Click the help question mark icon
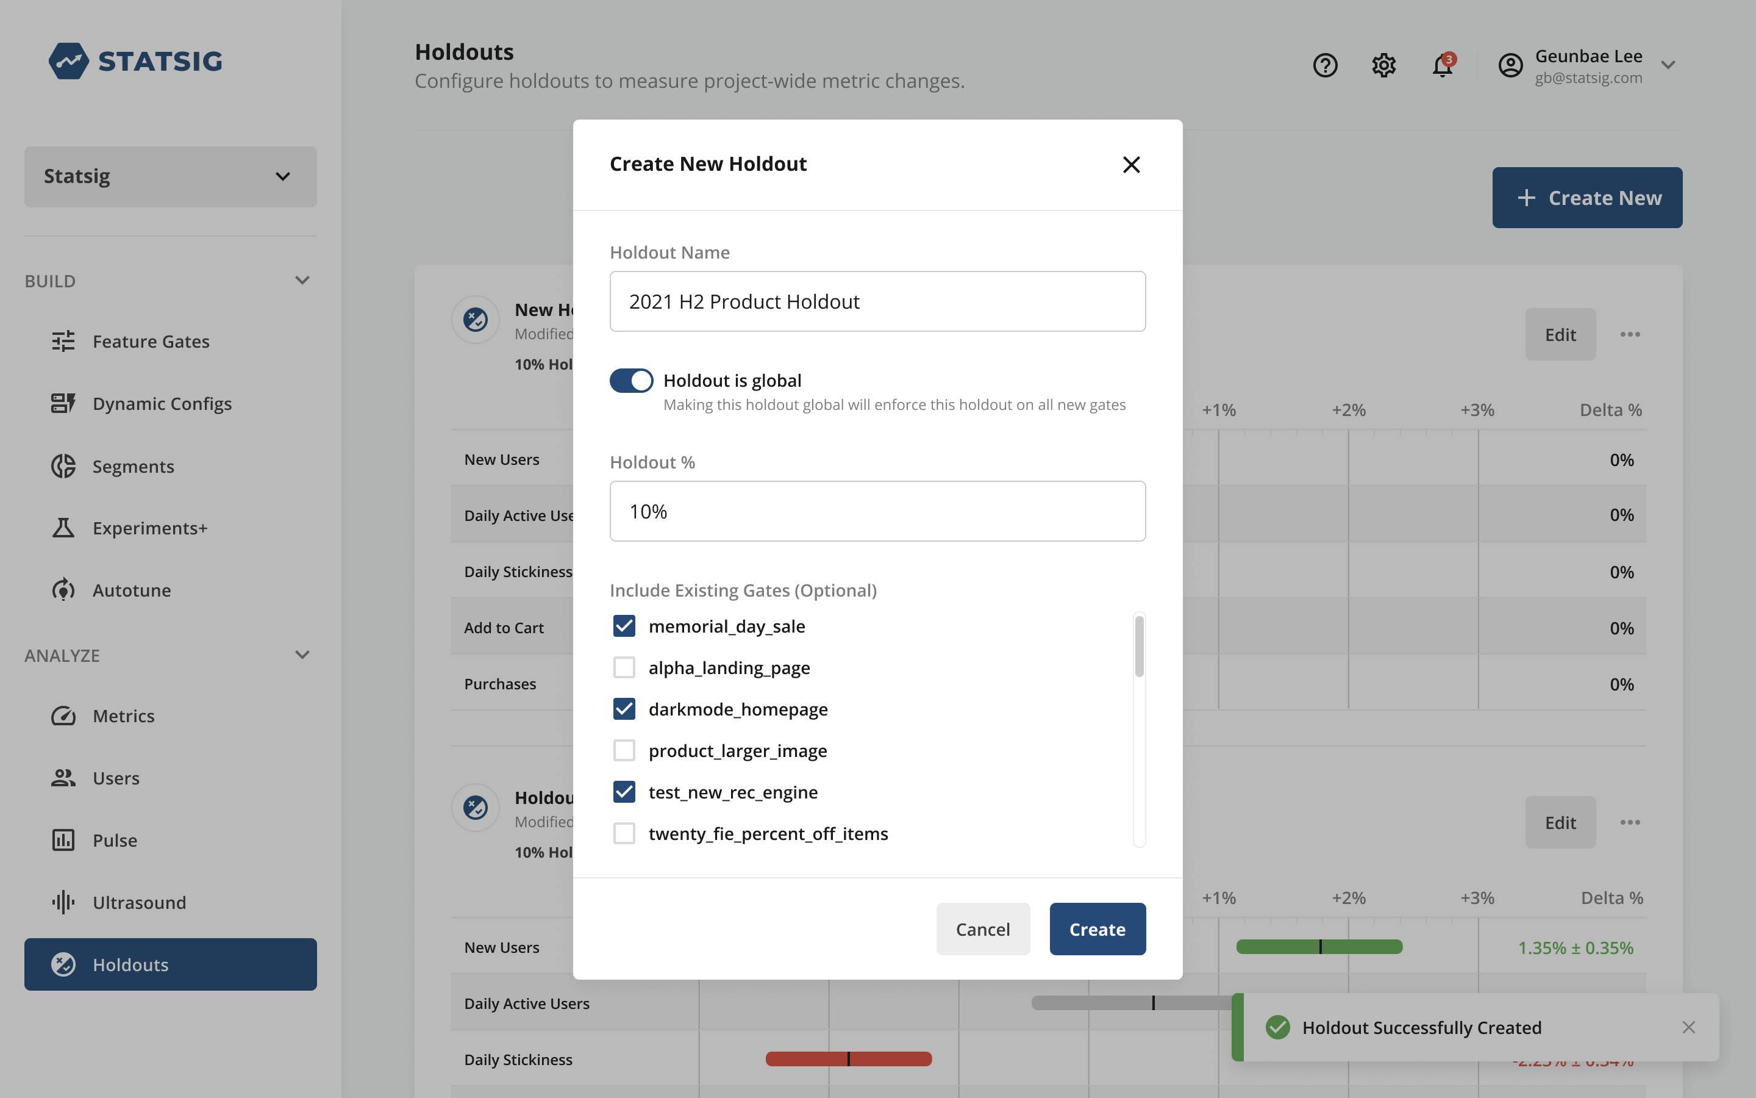The height and width of the screenshot is (1098, 1756). (x=1325, y=65)
